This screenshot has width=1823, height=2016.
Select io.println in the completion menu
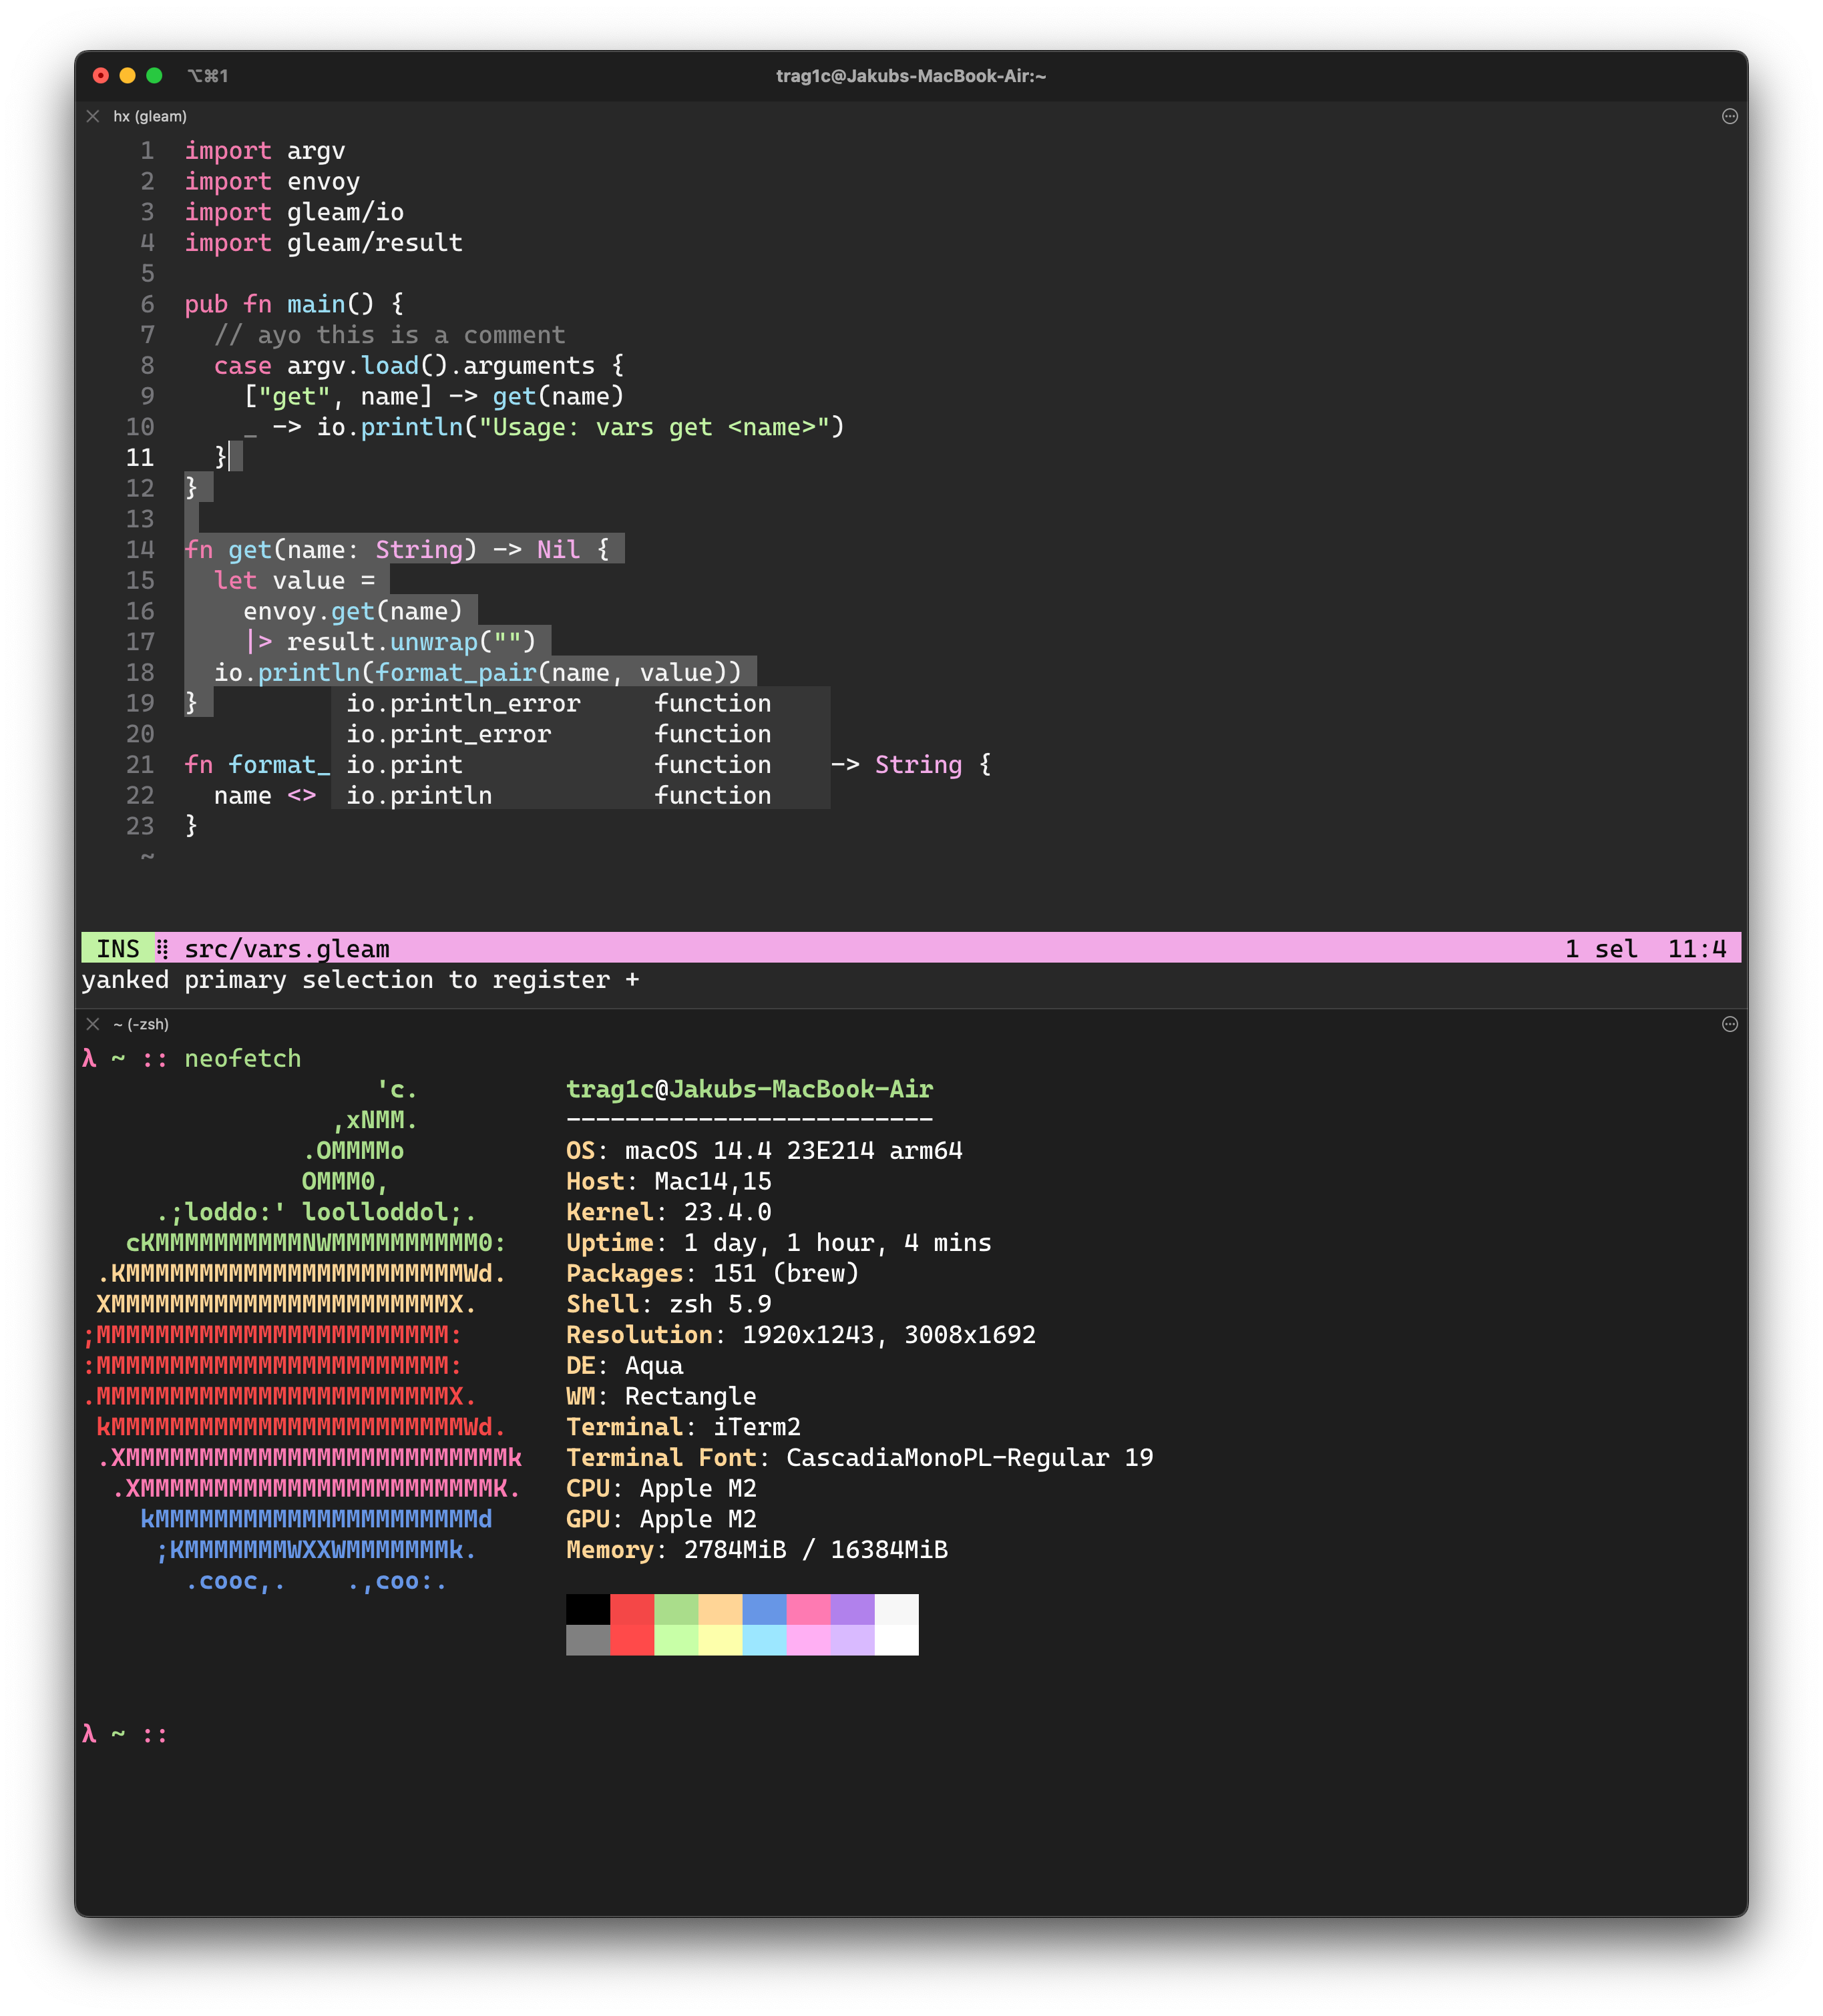[x=580, y=795]
